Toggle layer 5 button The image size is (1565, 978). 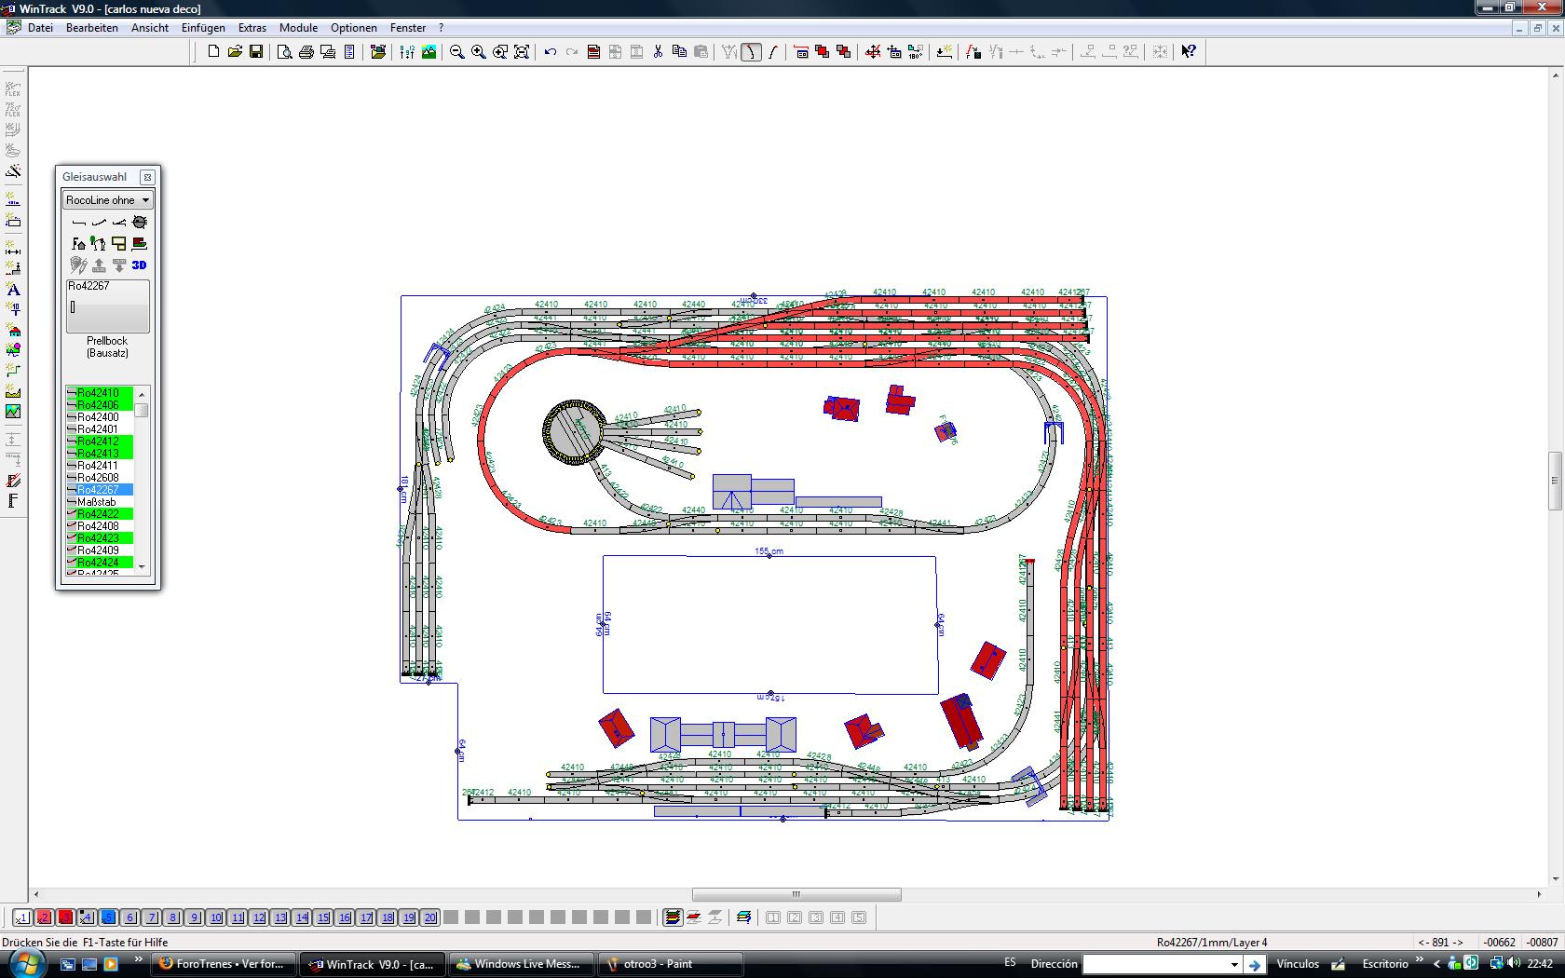click(x=108, y=917)
